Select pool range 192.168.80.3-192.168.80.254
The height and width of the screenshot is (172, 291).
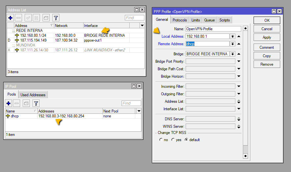[61, 116]
